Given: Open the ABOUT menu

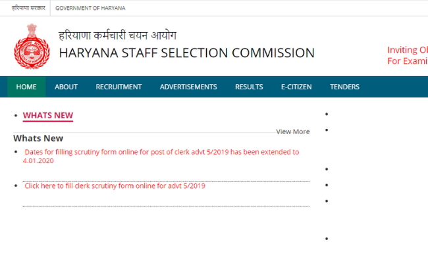Looking at the screenshot, I should (66, 87).
